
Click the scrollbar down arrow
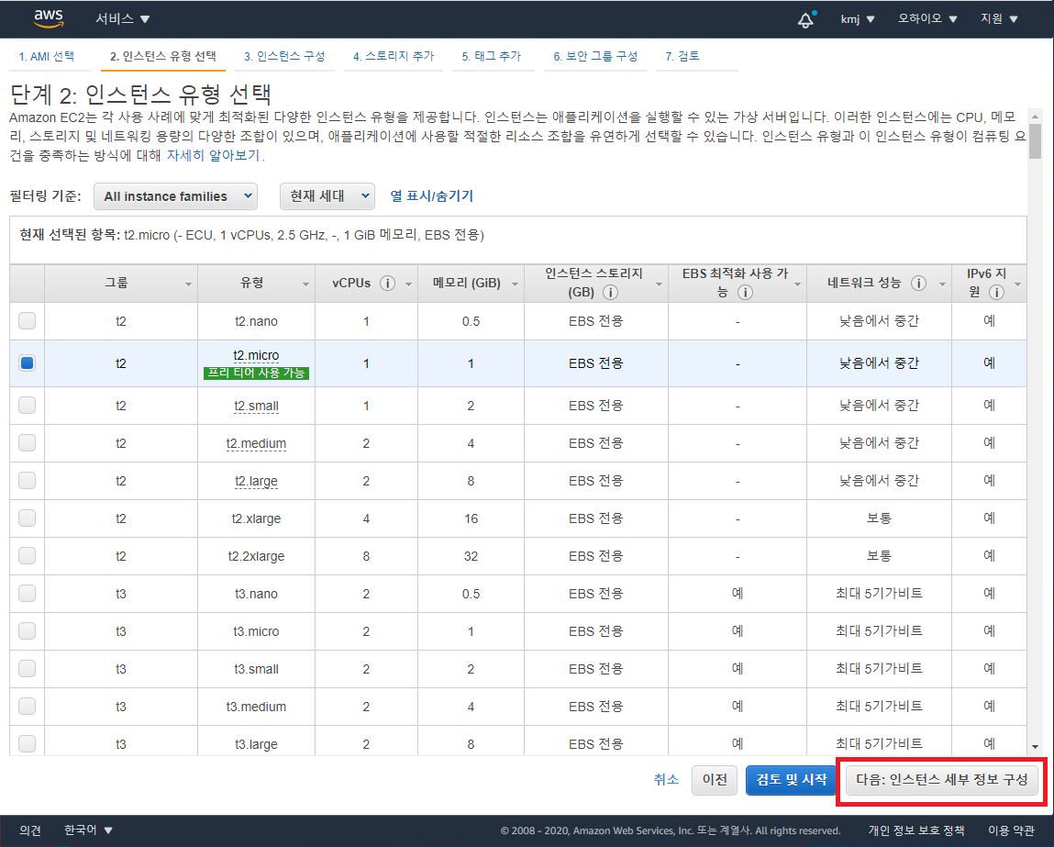point(1035,746)
